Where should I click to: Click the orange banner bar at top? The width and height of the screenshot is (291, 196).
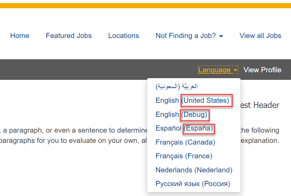pyautogui.click(x=145, y=5)
